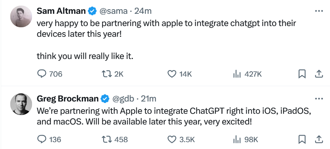Retweet Sam Altman's chatgpt post
Viewport: 330px width, 149px height.
112,74
